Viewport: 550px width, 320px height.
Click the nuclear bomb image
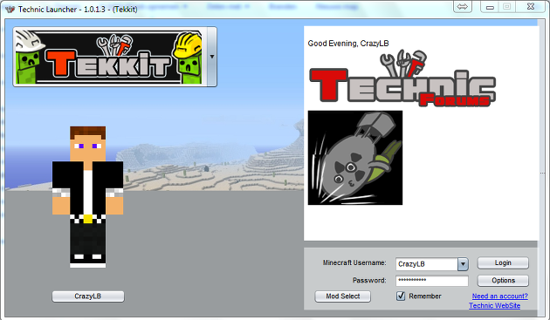355,158
